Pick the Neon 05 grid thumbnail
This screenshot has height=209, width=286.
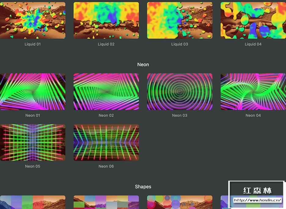coord(33,142)
